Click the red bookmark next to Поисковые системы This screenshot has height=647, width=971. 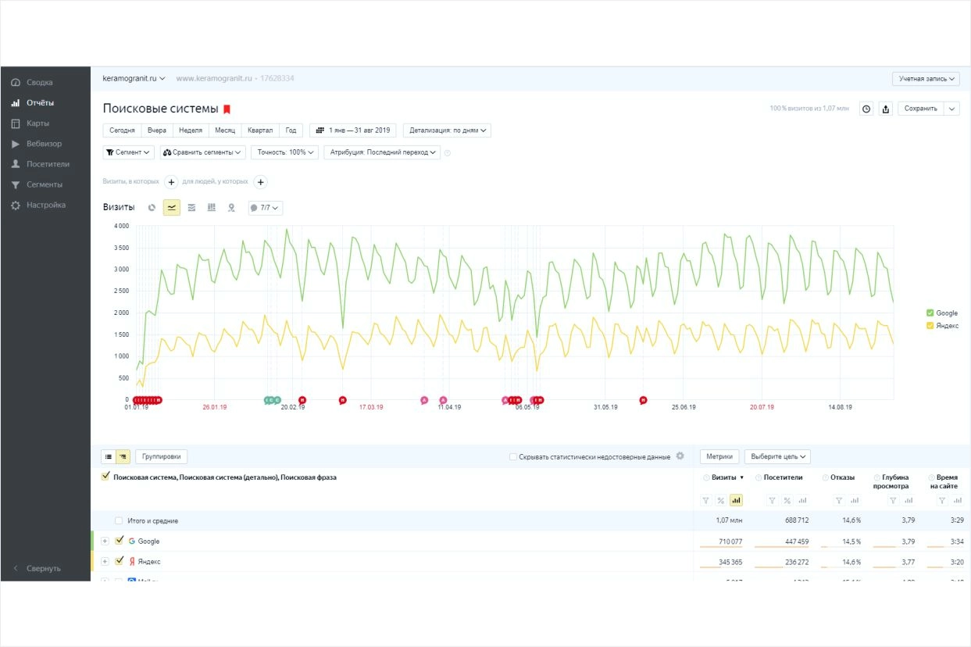pos(227,109)
